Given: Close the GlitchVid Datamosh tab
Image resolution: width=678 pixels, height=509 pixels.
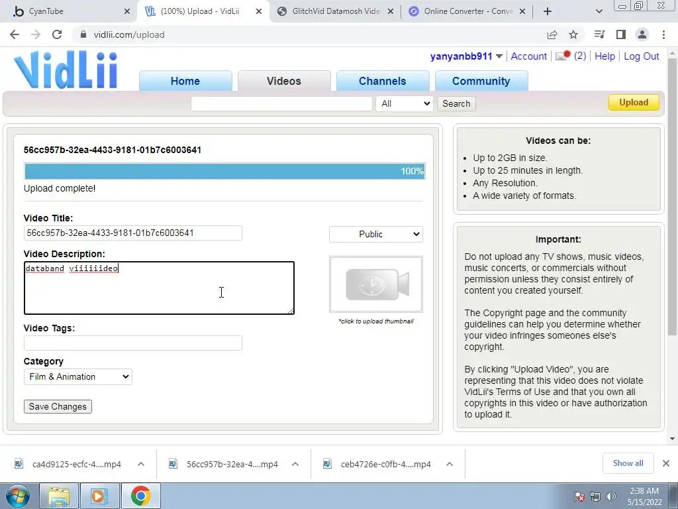Looking at the screenshot, I should coord(391,12).
